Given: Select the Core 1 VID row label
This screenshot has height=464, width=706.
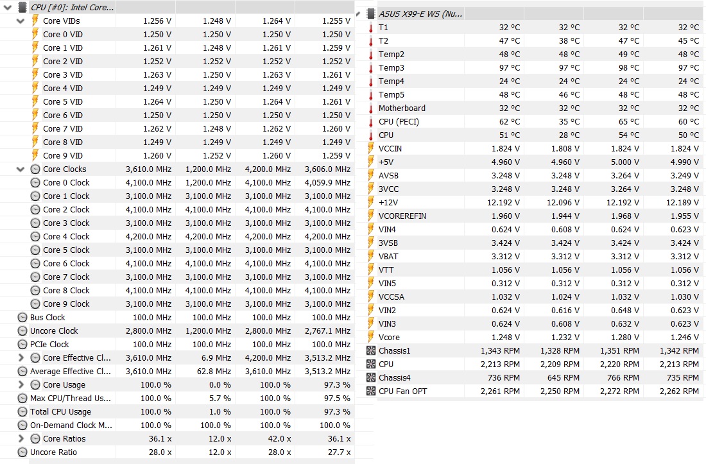Looking at the screenshot, I should point(63,47).
